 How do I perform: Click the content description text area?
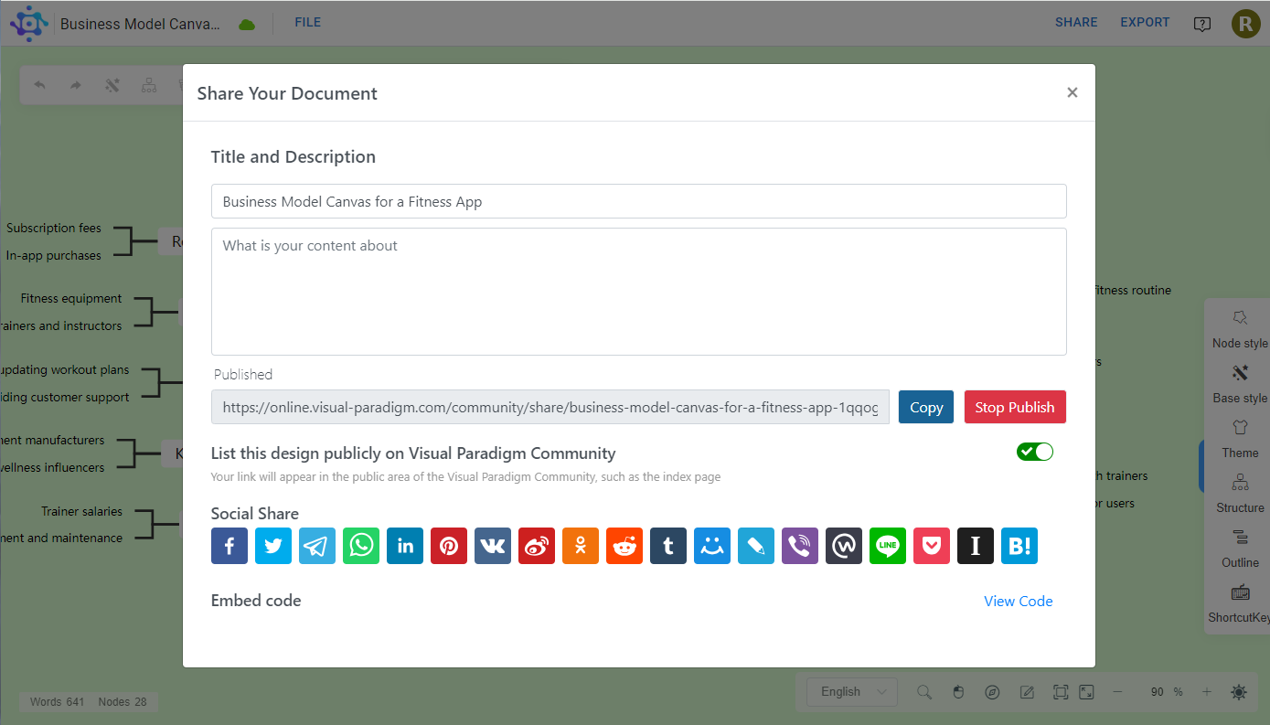tap(638, 291)
